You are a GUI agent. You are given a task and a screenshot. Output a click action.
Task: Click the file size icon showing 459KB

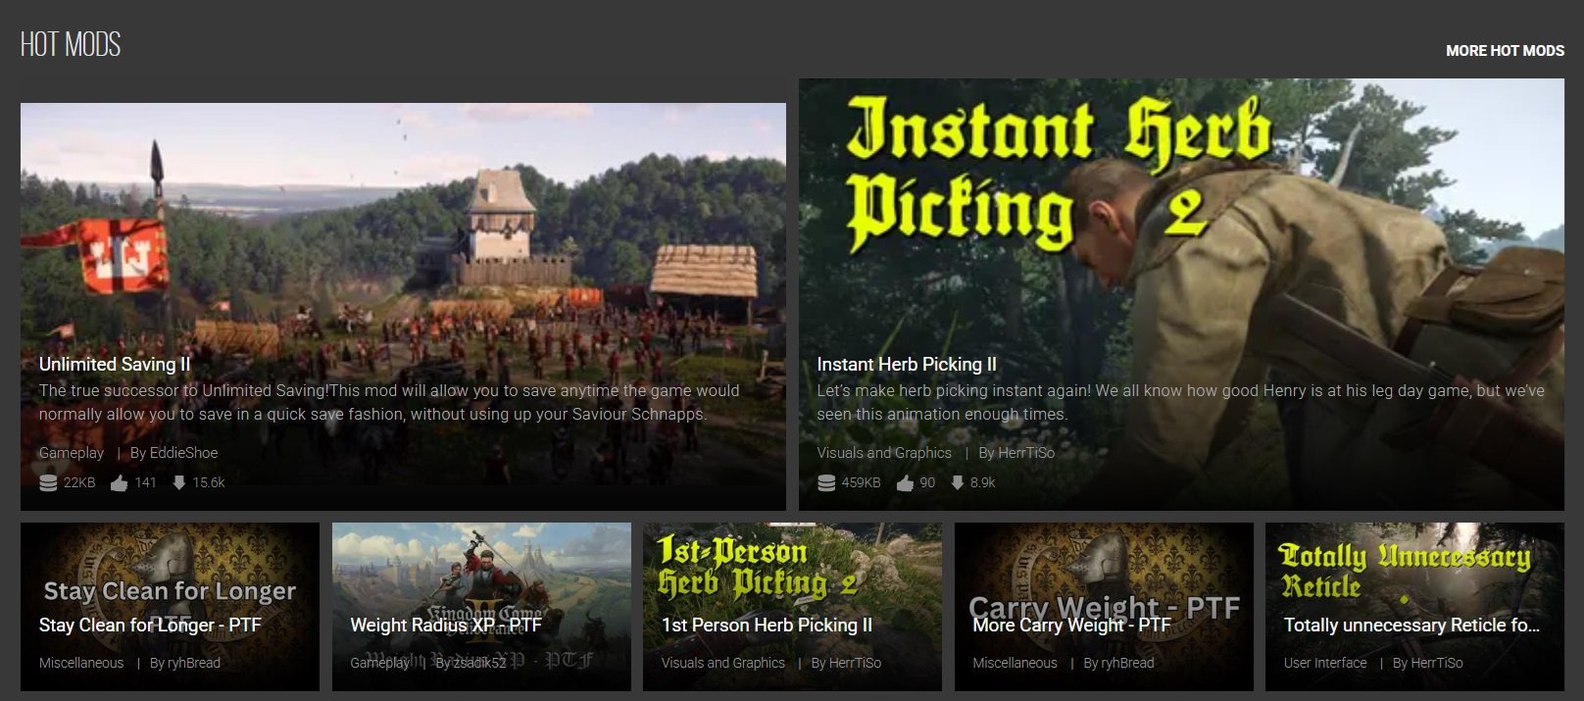click(826, 482)
